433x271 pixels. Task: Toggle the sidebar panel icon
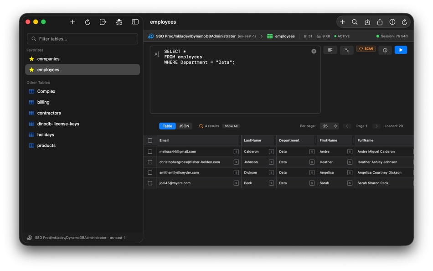135,21
